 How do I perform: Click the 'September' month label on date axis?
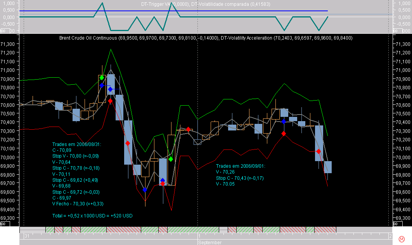pos(210,242)
